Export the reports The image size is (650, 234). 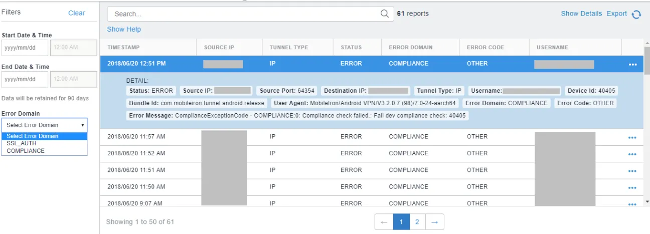click(x=617, y=14)
